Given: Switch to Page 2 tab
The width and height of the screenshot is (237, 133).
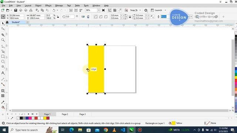Looking at the screenshot, I should (65, 114).
